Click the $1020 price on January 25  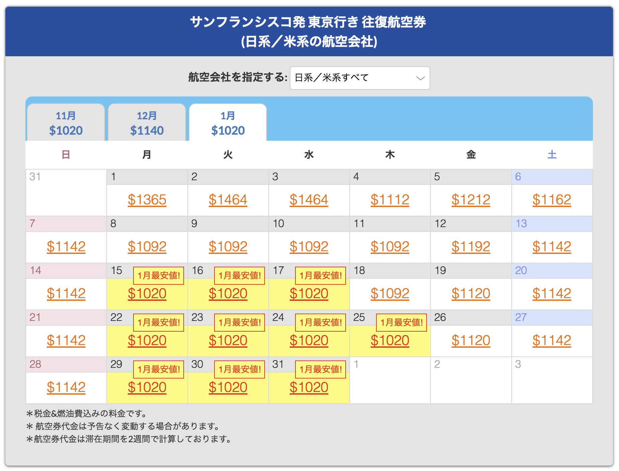pyautogui.click(x=389, y=340)
